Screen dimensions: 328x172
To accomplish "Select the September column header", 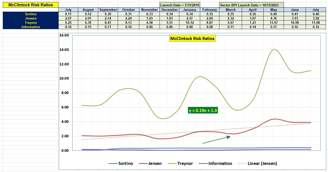I will pos(108,10).
